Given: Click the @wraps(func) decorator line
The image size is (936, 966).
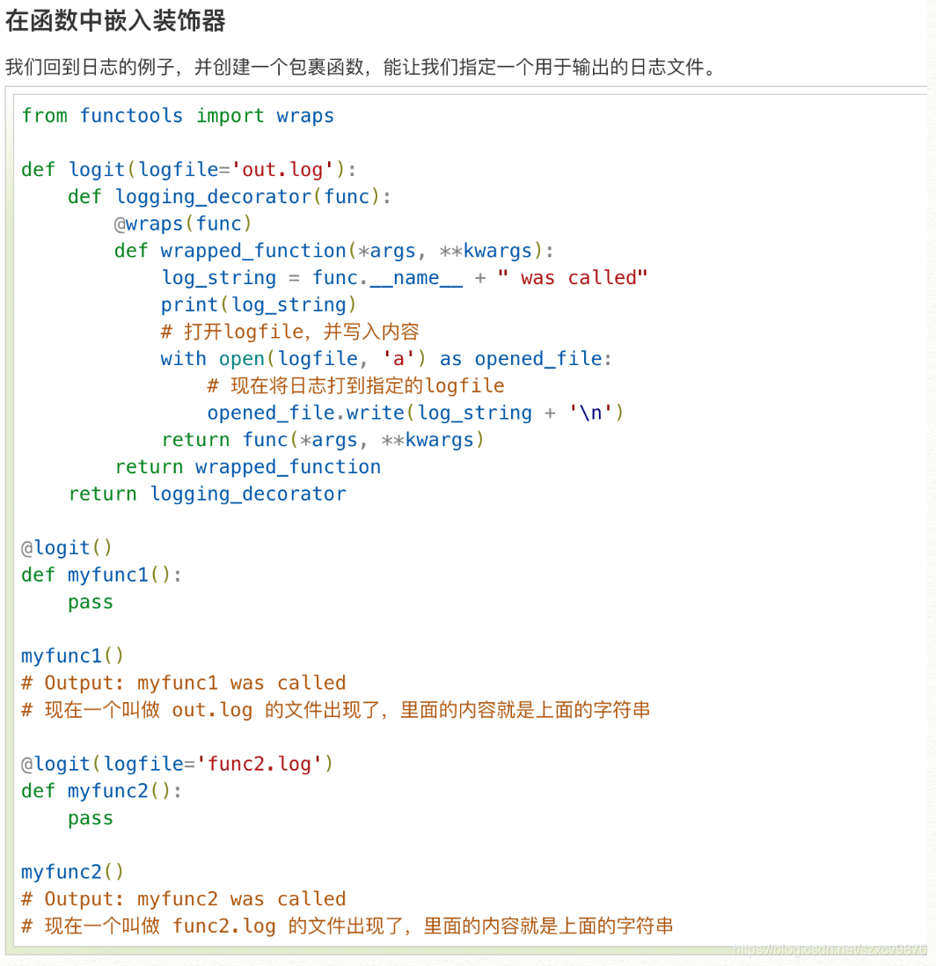Looking at the screenshot, I should pyautogui.click(x=184, y=223).
